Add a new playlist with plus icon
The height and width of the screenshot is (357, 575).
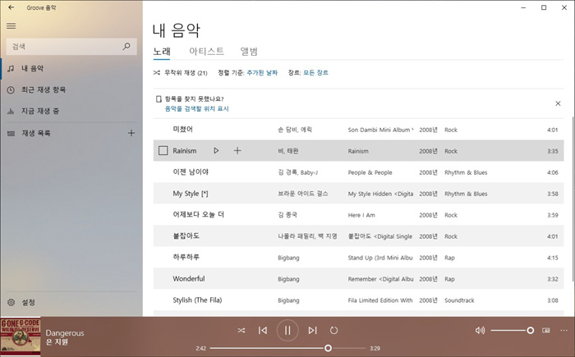131,133
